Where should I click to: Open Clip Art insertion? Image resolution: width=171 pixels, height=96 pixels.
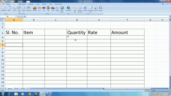pyautogui.click(x=19, y=9)
